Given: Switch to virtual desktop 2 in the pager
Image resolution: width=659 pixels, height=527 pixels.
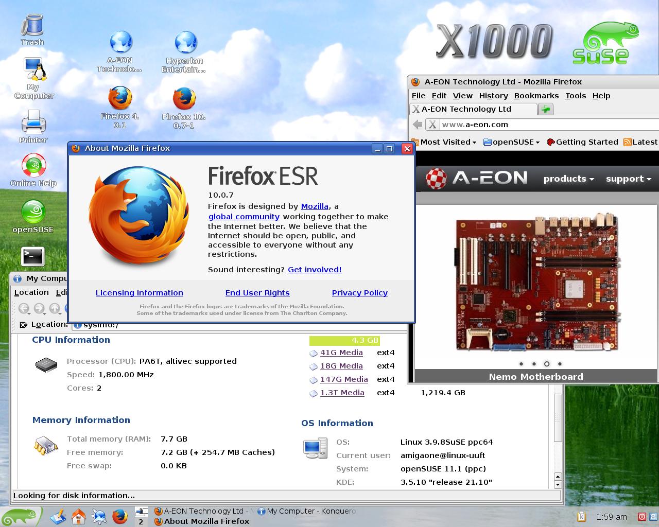Looking at the screenshot, I should coord(141,521).
